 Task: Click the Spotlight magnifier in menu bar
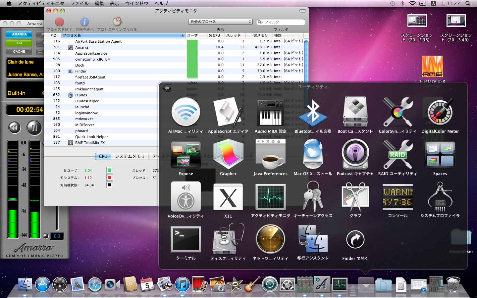[468, 3]
